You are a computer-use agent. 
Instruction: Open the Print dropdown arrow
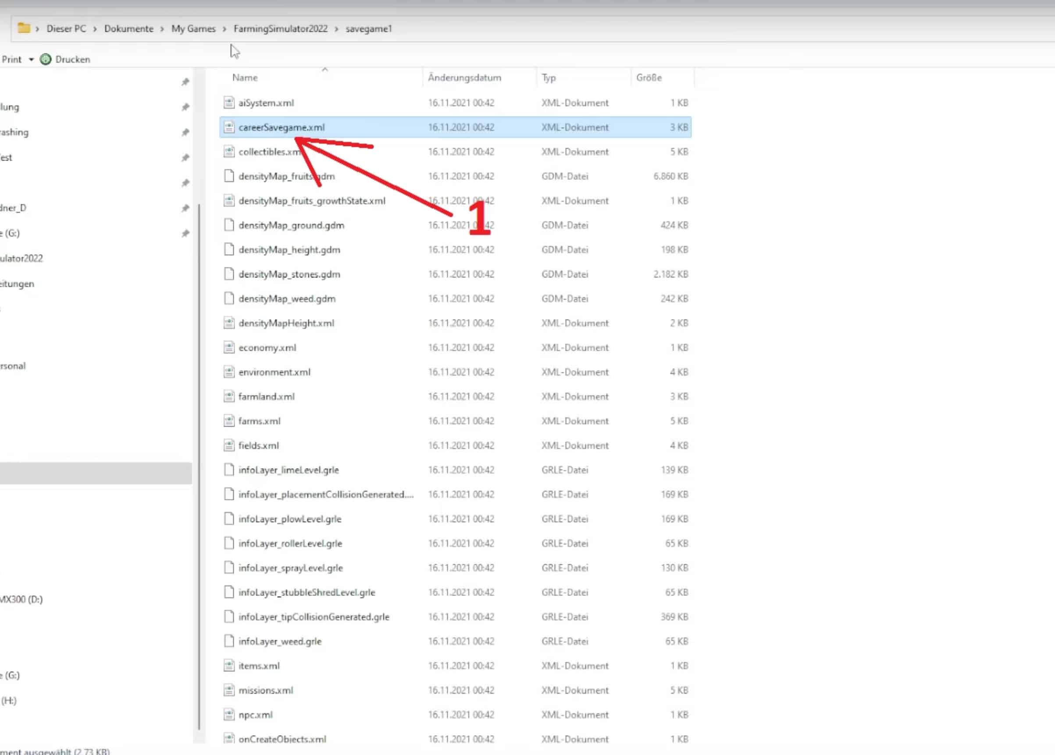tap(31, 60)
